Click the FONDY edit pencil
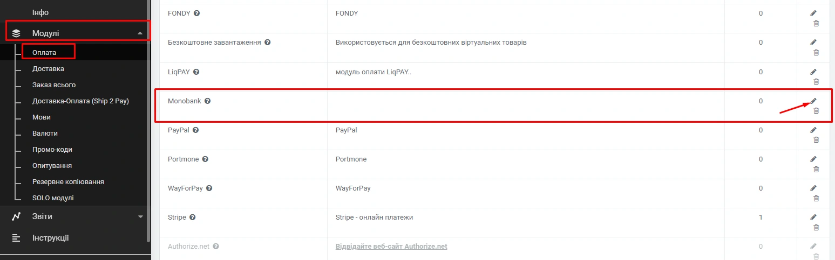 pos(813,13)
